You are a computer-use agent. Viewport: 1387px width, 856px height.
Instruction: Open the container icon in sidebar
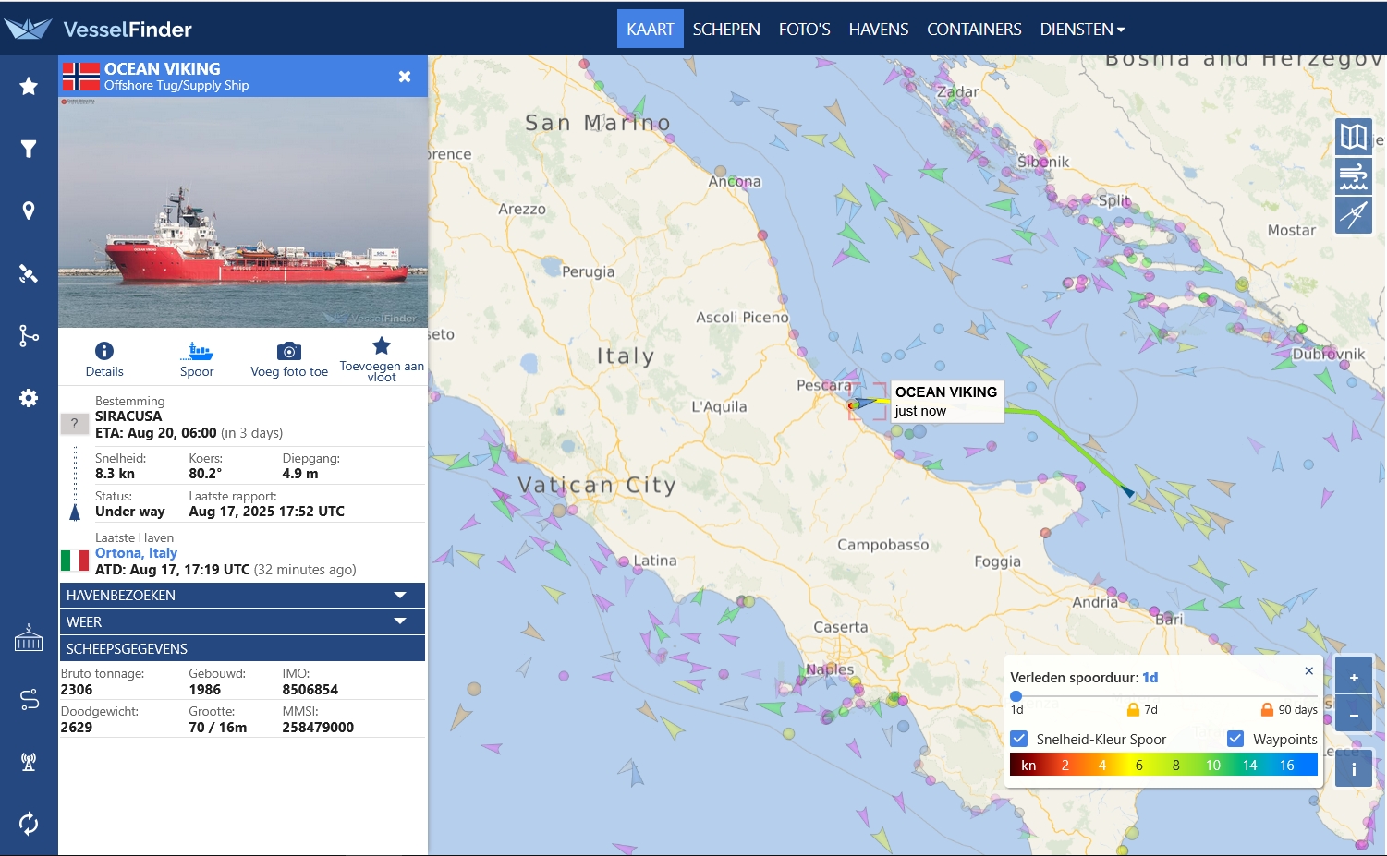(x=29, y=638)
